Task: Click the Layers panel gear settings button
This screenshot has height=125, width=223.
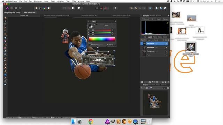Action: [166, 40]
